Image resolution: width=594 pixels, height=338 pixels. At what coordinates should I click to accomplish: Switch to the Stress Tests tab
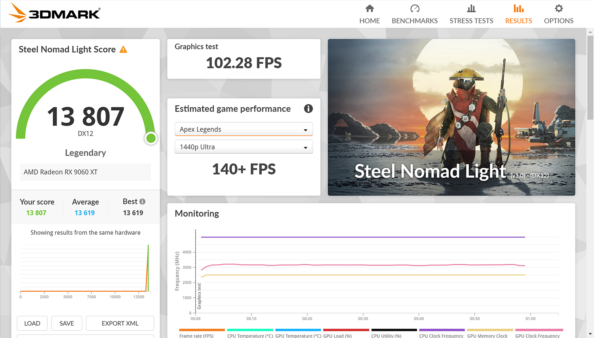(x=471, y=14)
